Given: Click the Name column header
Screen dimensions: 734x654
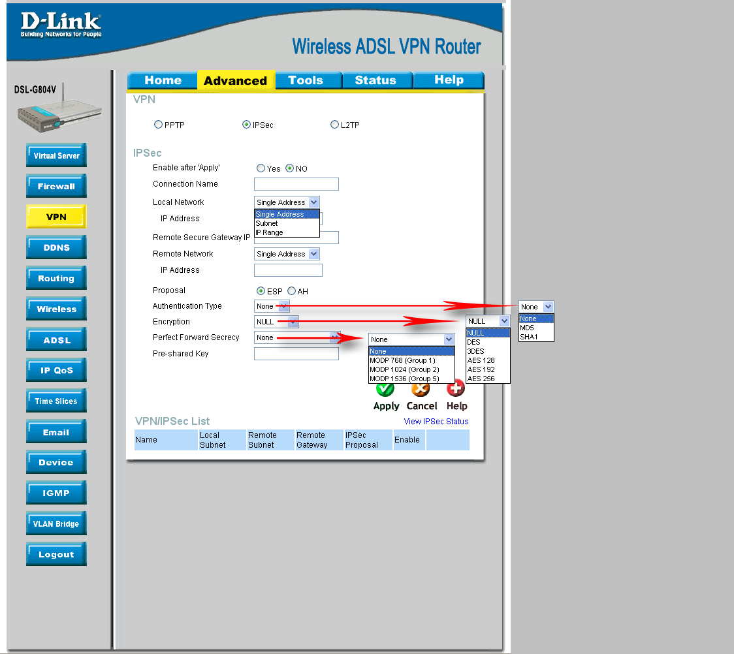Looking at the screenshot, I should [x=166, y=440].
